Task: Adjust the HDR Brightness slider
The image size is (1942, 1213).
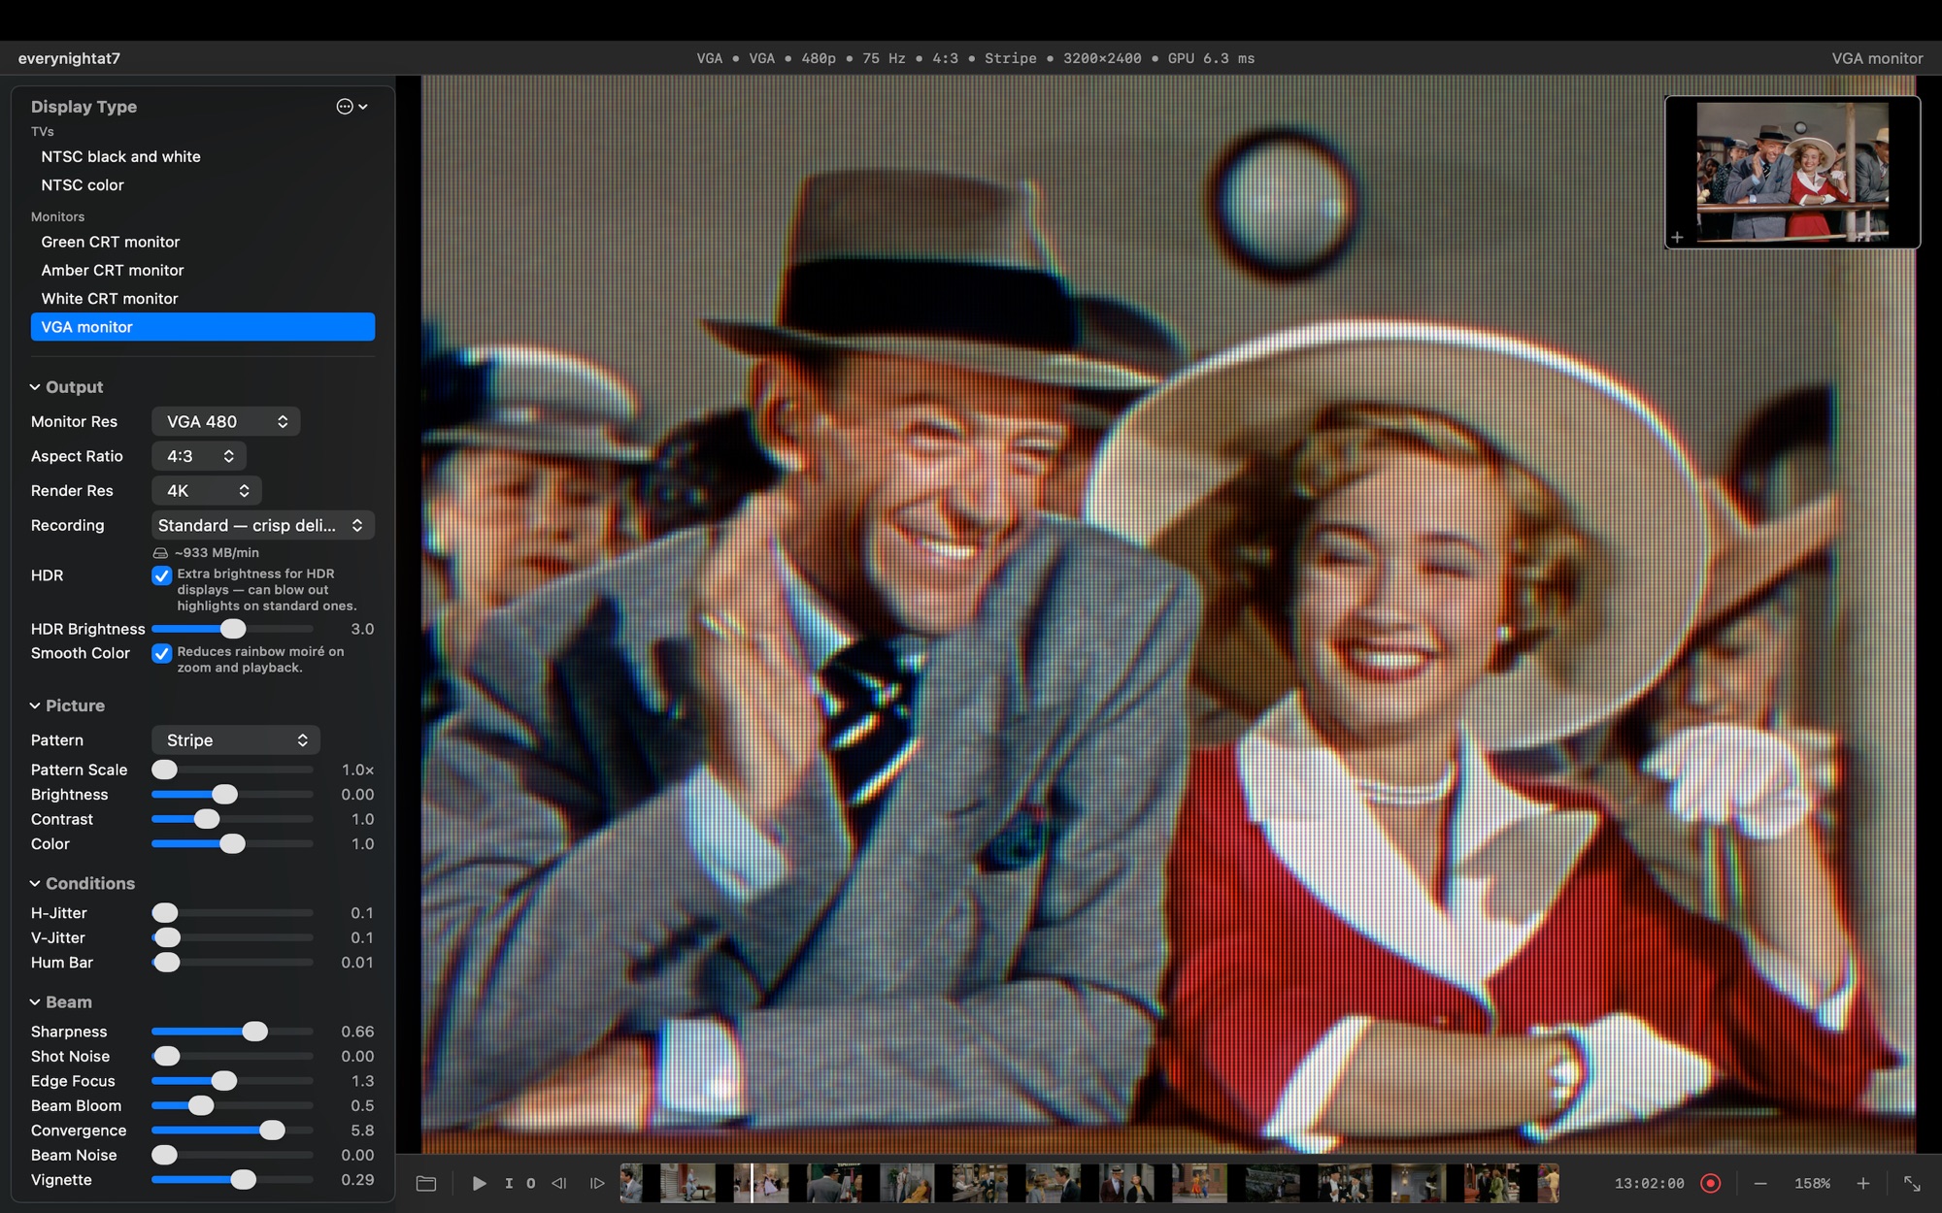Action: (x=233, y=629)
